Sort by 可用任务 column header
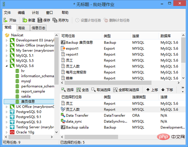The height and width of the screenshot is (147, 188). pos(81,36)
